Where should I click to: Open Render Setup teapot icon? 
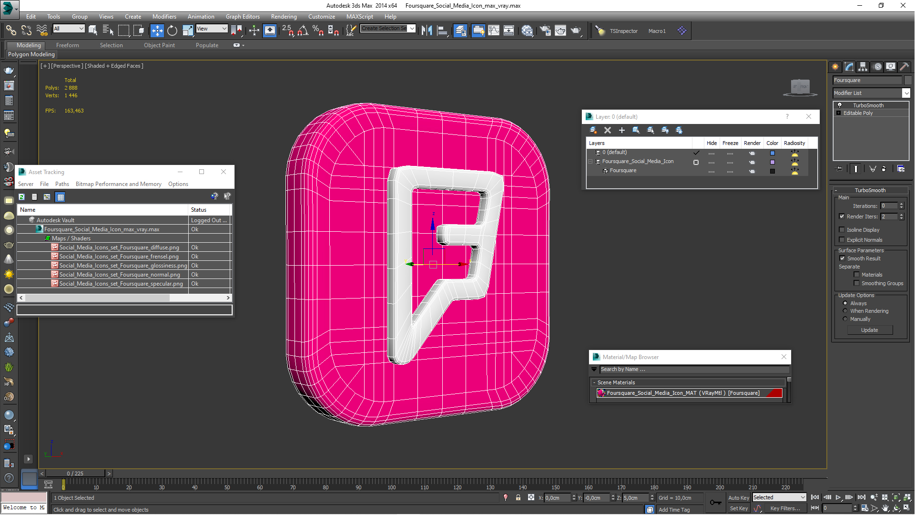[x=545, y=31]
